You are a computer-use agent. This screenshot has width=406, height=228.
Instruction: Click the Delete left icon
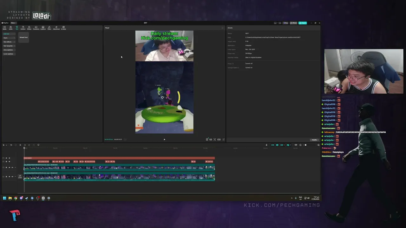point(25,145)
